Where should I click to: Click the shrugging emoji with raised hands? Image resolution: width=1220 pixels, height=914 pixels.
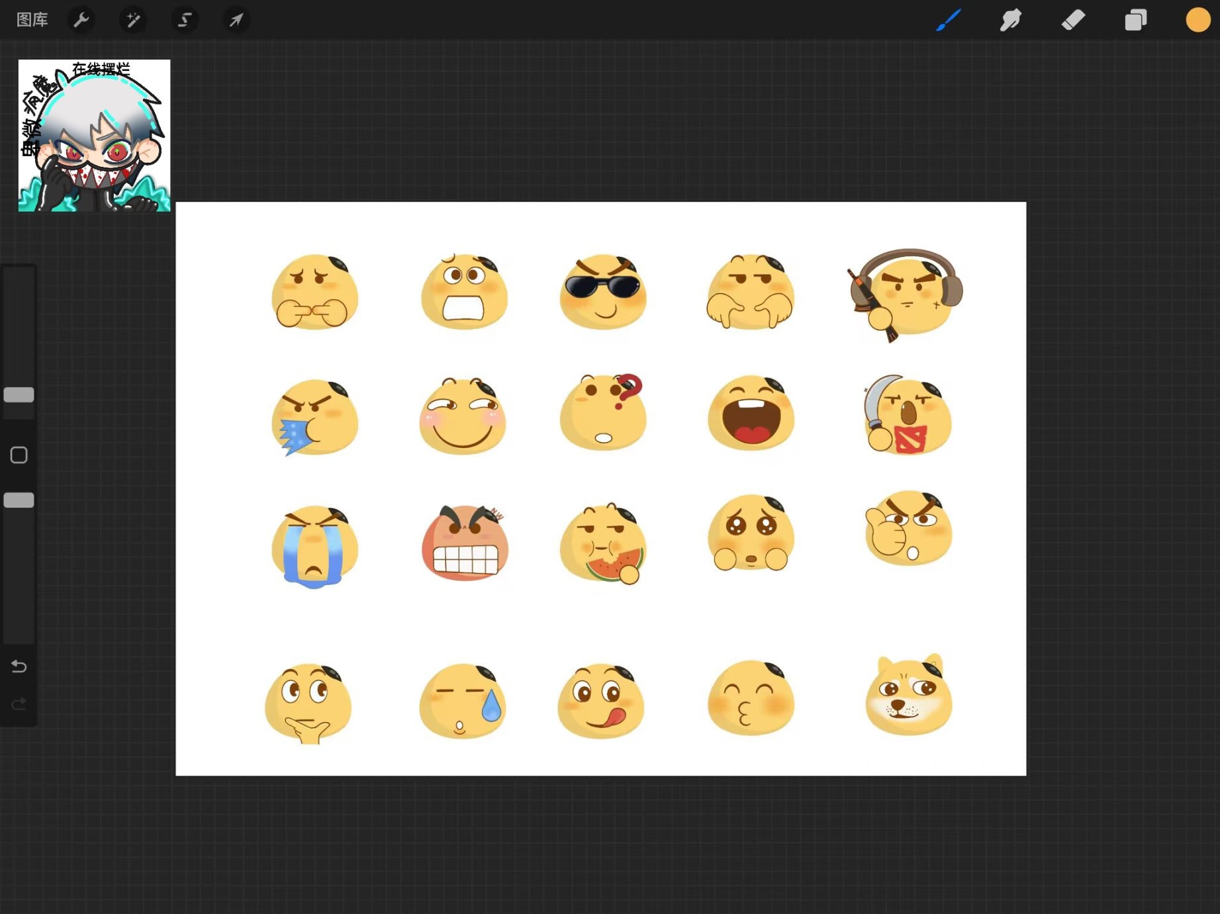click(x=749, y=291)
